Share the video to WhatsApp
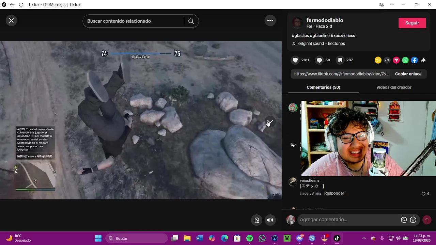Image resolution: width=436 pixels, height=245 pixels. (x=405, y=60)
